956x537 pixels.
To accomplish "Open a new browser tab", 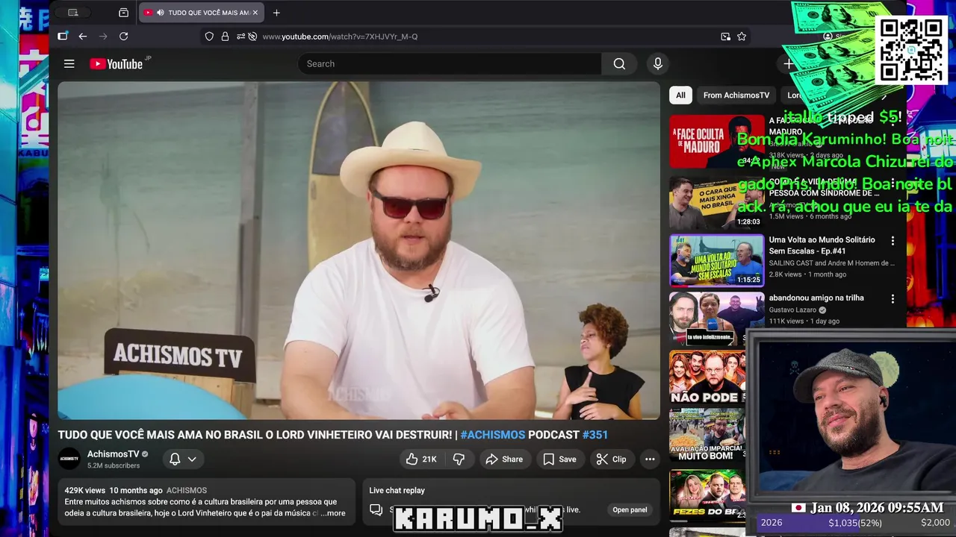I will pyautogui.click(x=276, y=13).
